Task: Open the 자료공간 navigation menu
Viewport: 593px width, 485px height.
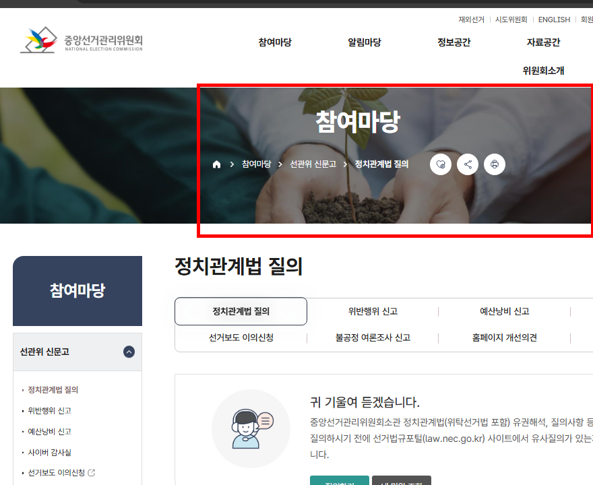Action: point(544,42)
